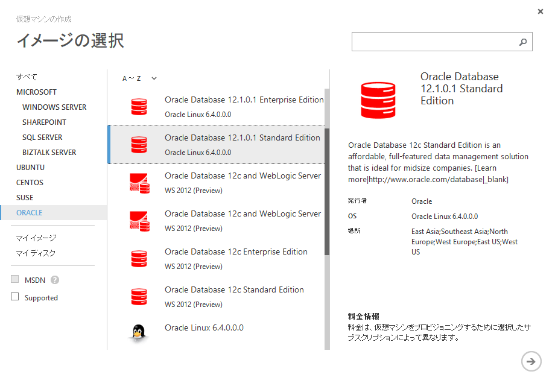555x386 pixels.
Task: Click the 料金情報 heading
Action: pyautogui.click(x=364, y=316)
